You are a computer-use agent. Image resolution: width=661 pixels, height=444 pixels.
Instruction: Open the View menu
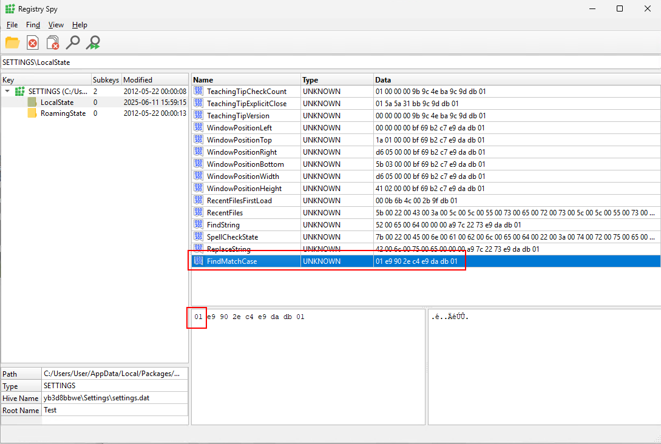pos(56,25)
